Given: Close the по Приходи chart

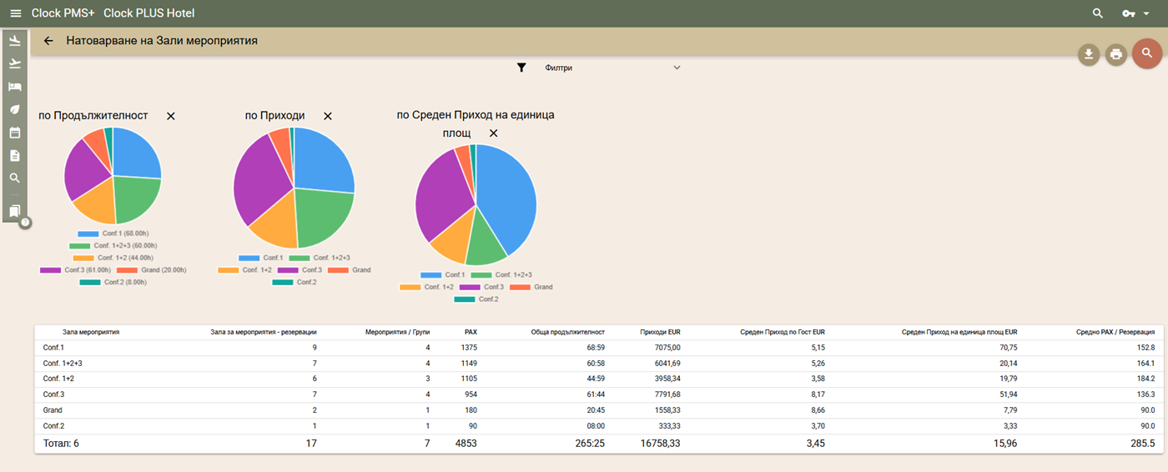Looking at the screenshot, I should [328, 117].
